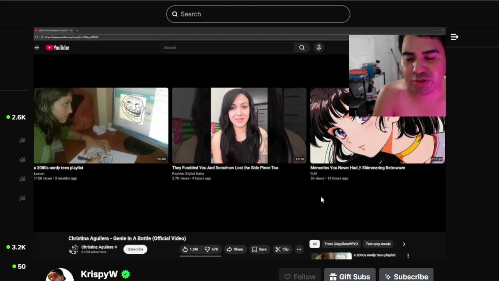Click the "3.7K views • 9 hours ago" text
The image size is (499, 281).
pyautogui.click(x=191, y=178)
